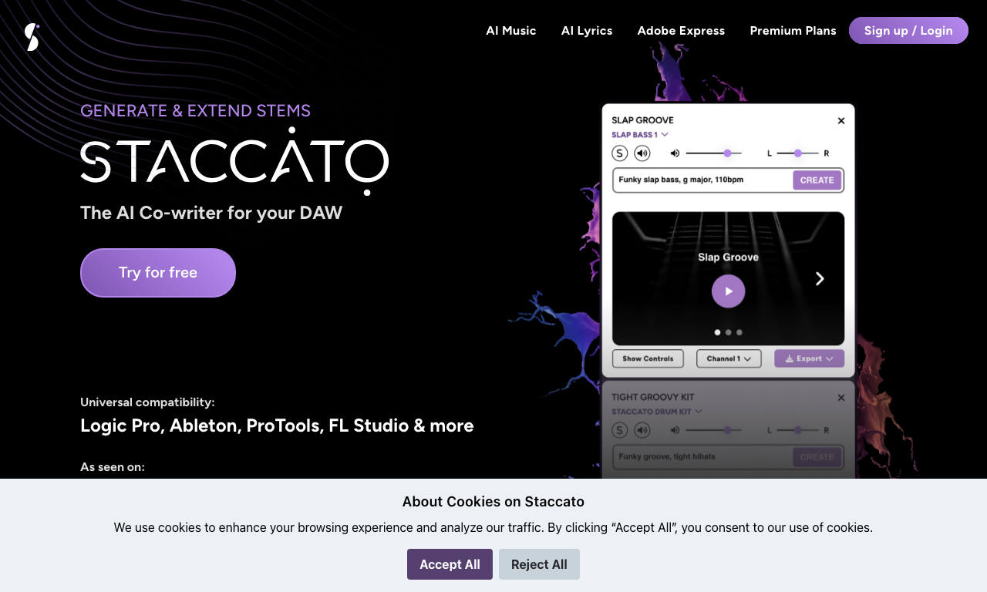Click the GENERATE & EXTEND STEMS text

point(196,111)
